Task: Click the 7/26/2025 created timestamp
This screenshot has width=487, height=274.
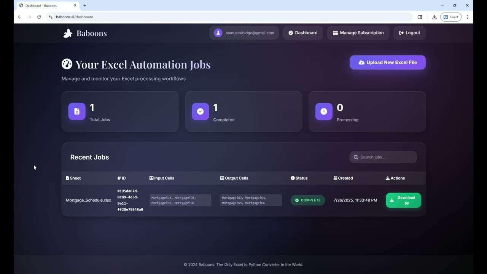Action: coord(355,200)
